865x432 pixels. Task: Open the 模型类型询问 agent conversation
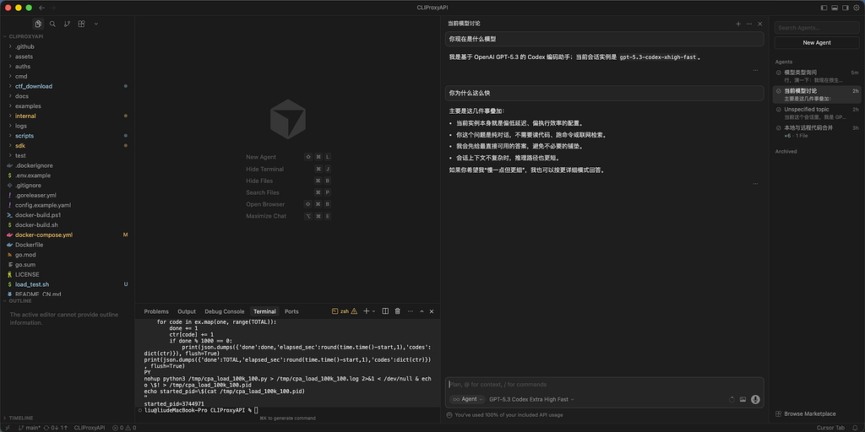pyautogui.click(x=817, y=76)
